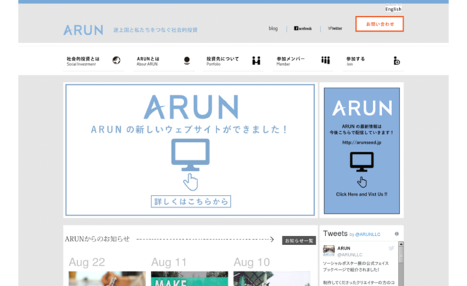Click the Join icon in navigation
Viewport: 467px width, 286px height.
pos(396,61)
